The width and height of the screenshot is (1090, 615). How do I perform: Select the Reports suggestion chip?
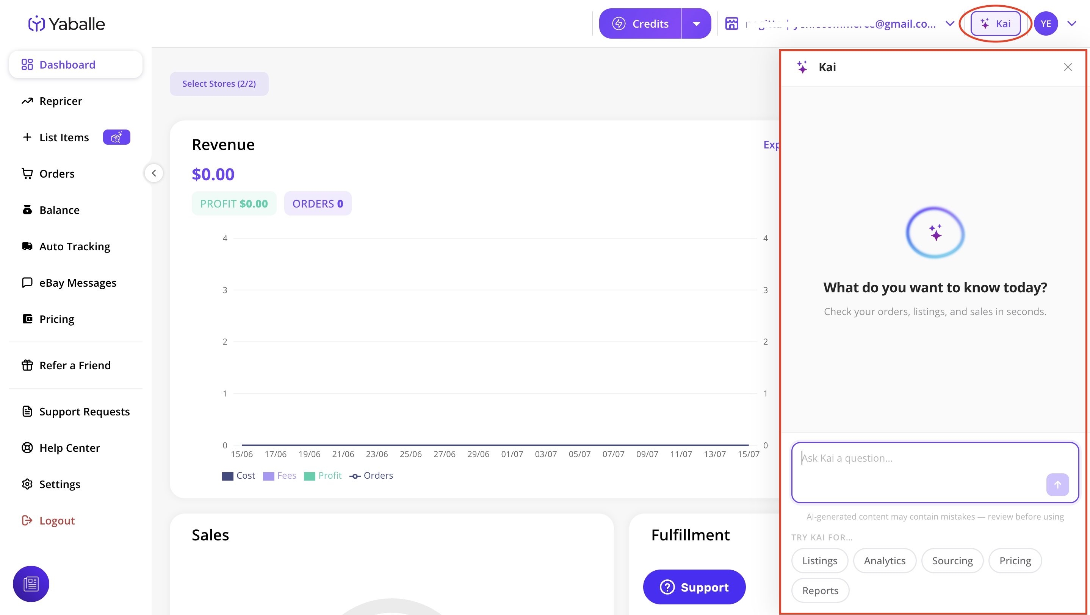820,590
